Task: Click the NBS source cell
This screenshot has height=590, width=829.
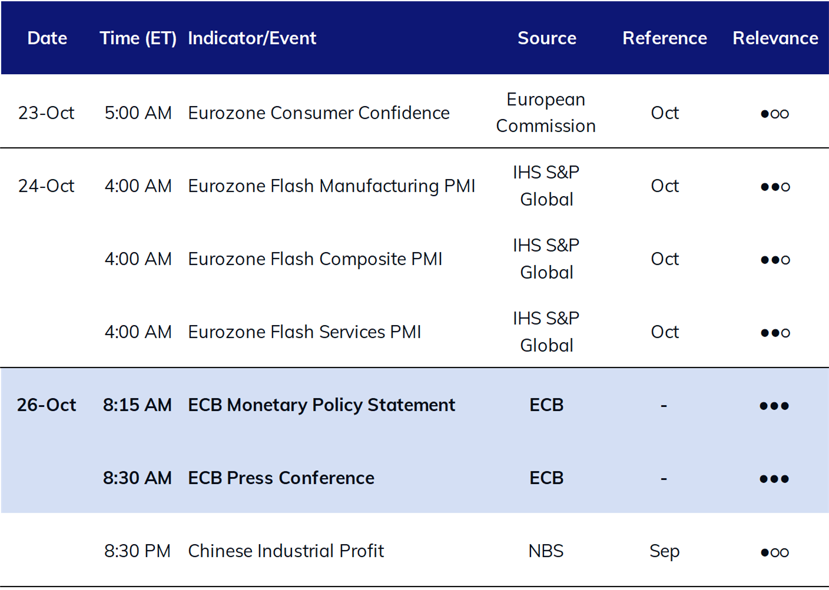Action: [546, 551]
